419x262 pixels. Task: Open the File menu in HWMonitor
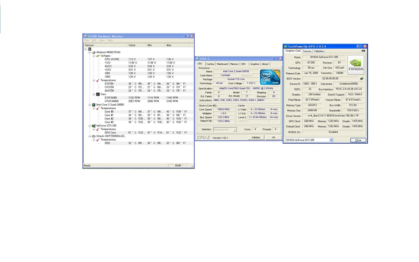87,41
